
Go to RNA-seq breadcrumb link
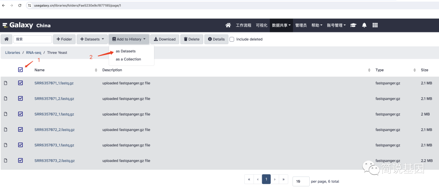[x=34, y=52]
